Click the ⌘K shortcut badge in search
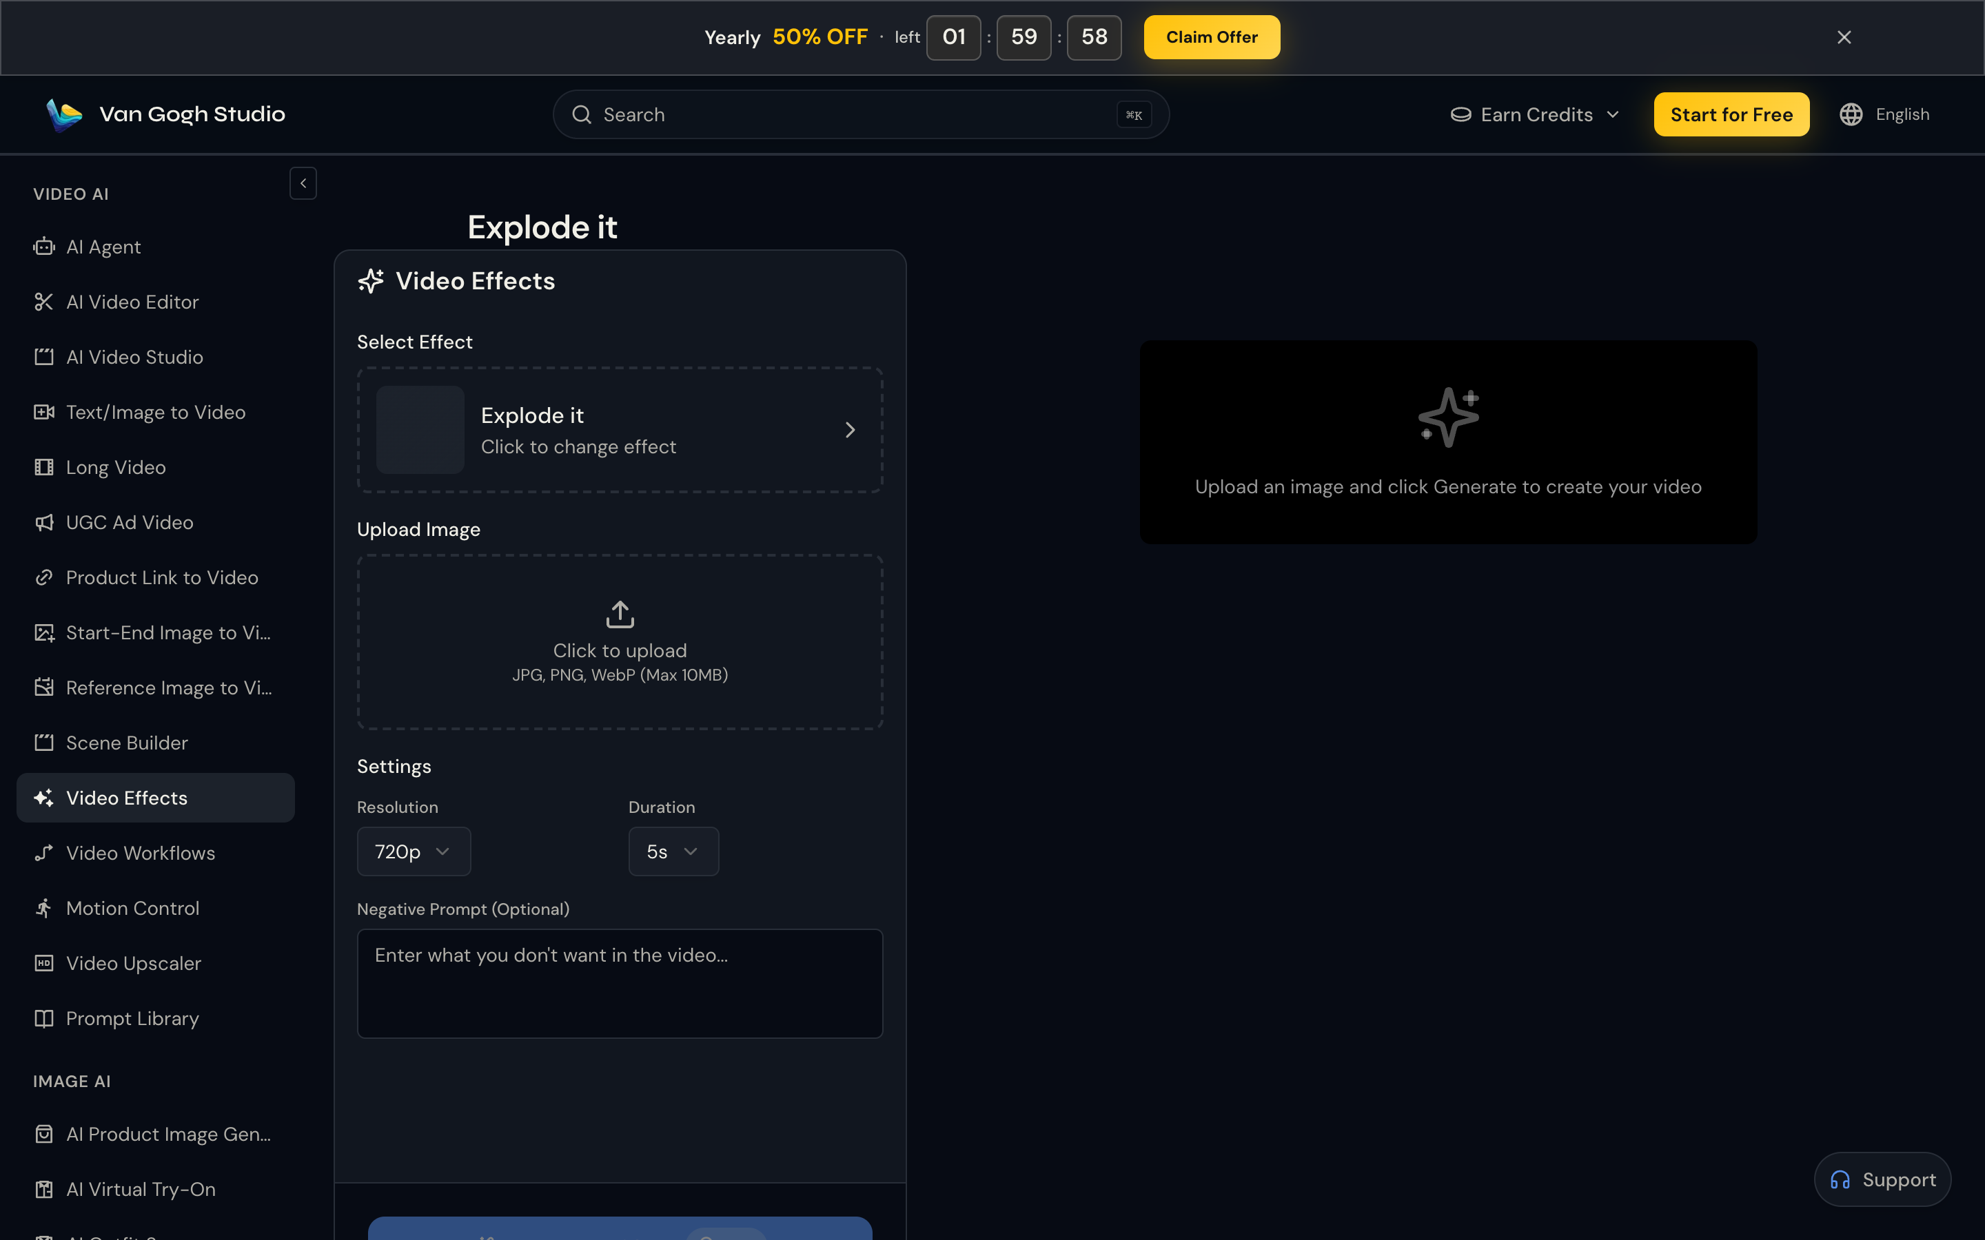The width and height of the screenshot is (1985, 1240). [x=1134, y=115]
